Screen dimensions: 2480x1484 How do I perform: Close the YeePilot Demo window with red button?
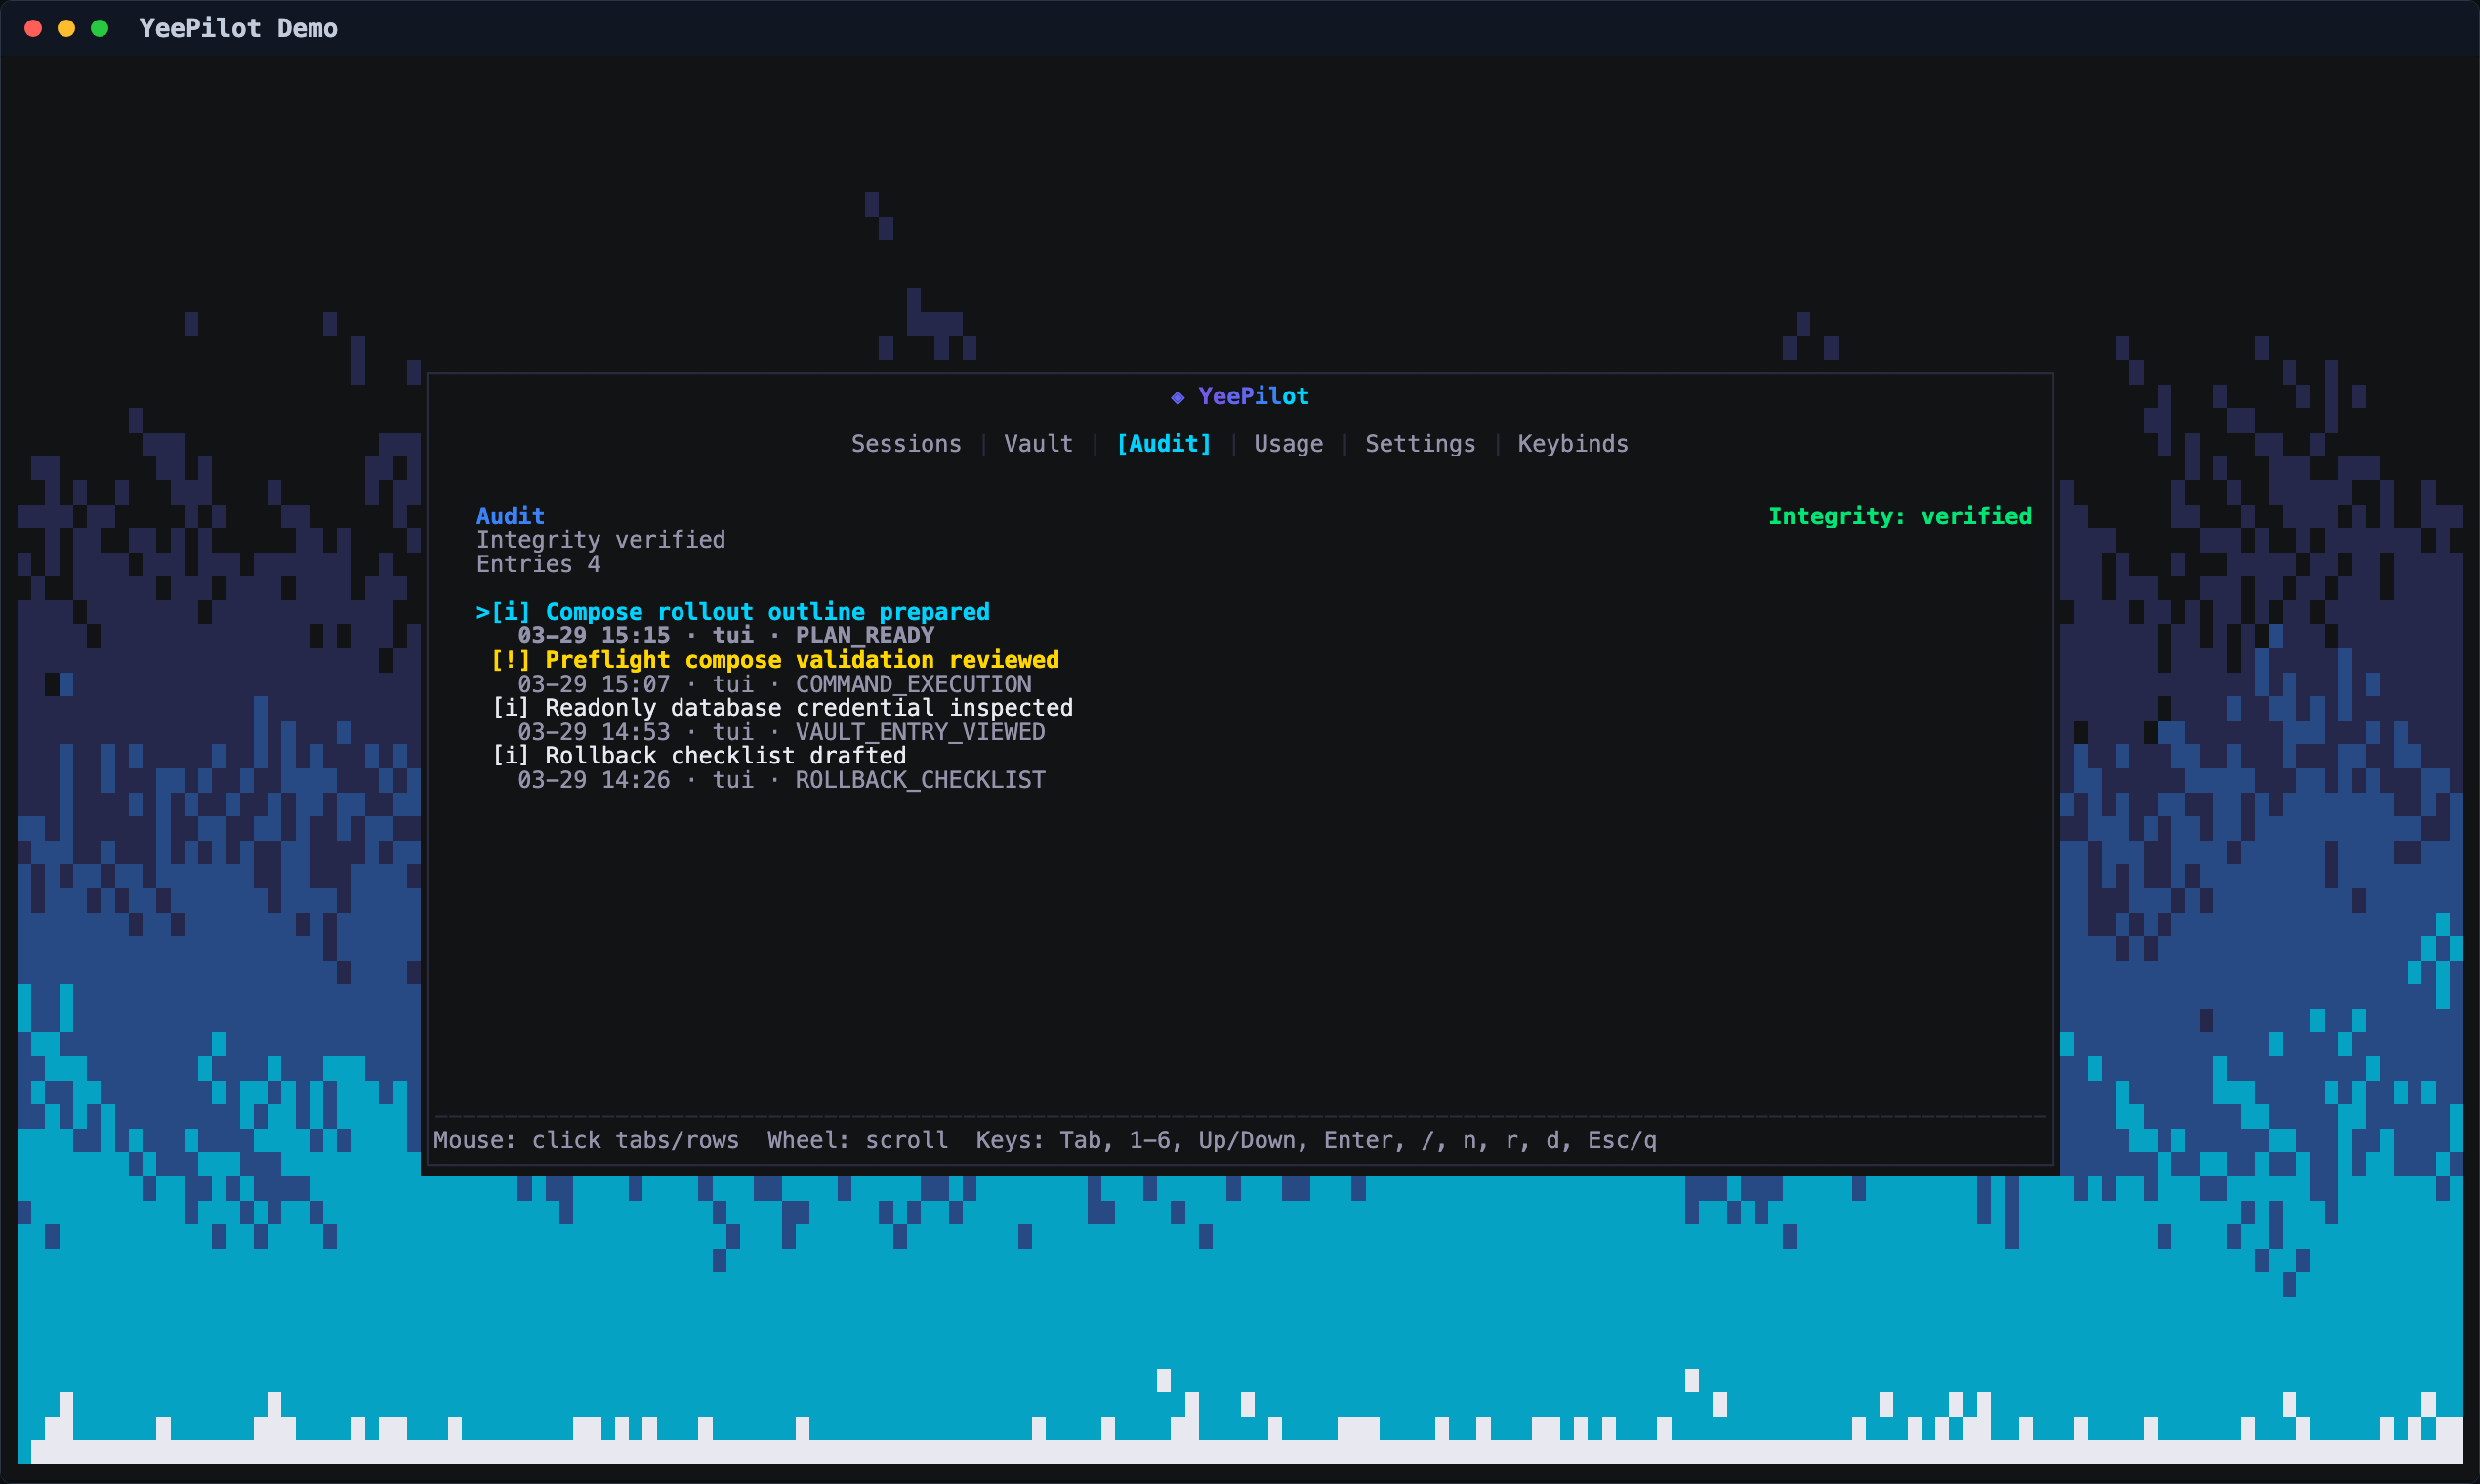click(33, 28)
